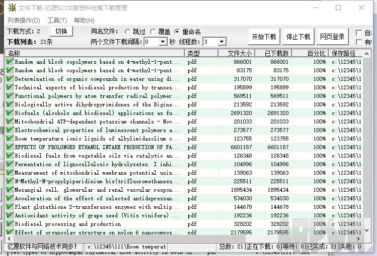377x256 pixels.
Task: Sort by the 名称 column header
Action: 95,53
